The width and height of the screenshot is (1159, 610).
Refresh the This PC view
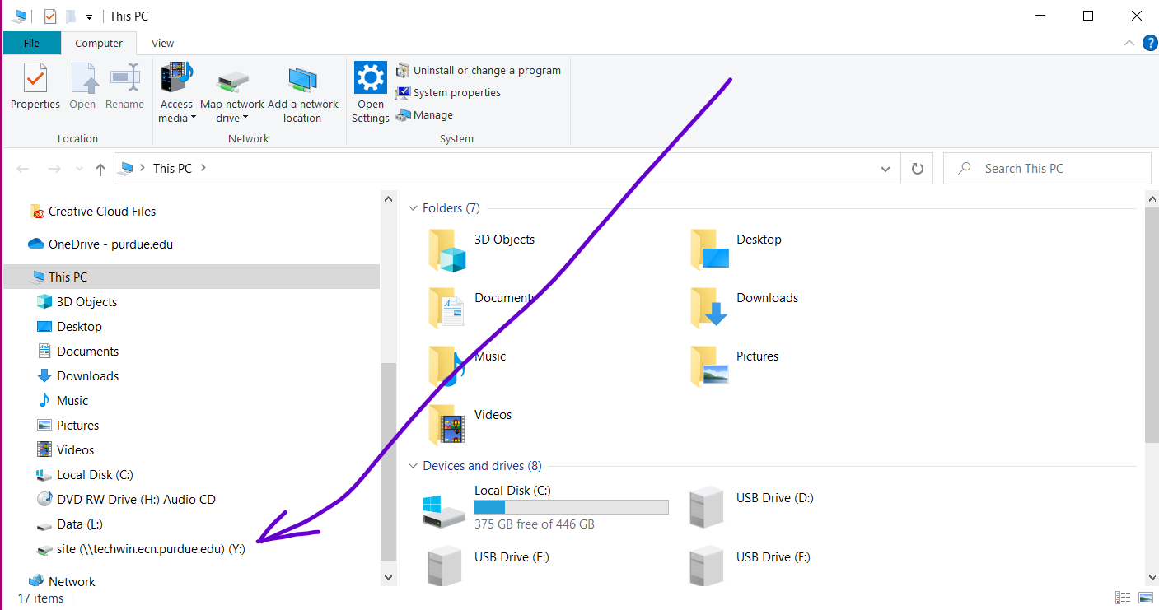(917, 169)
